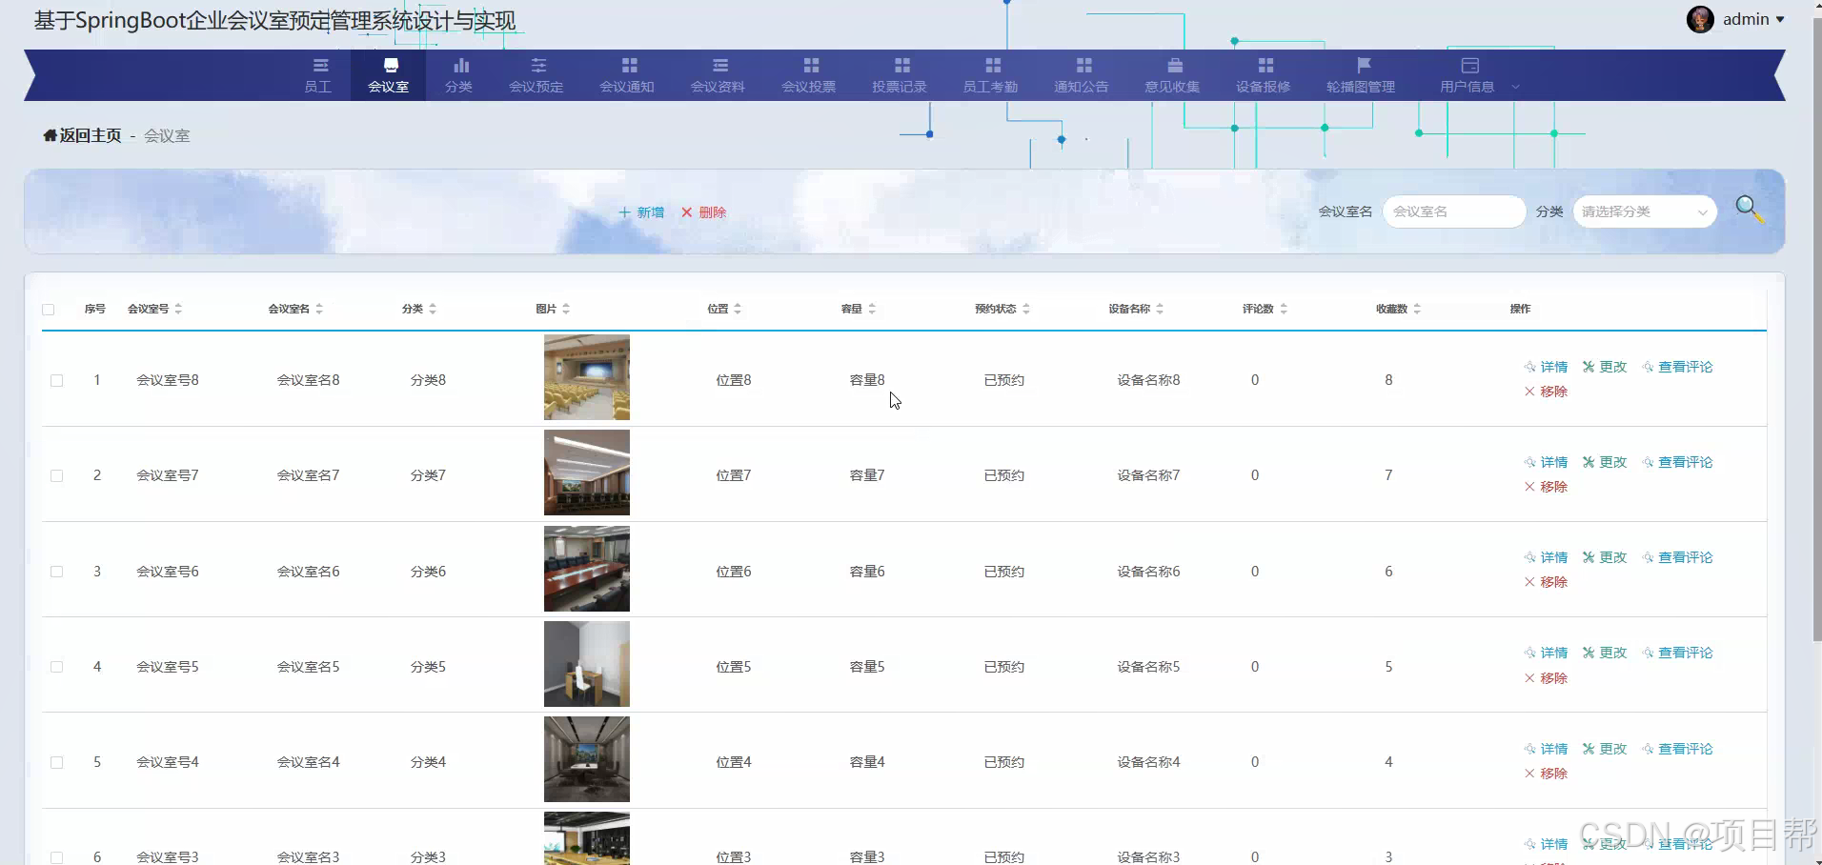Sort by 设备名称 column arrows
The image size is (1822, 865).
[1160, 309]
